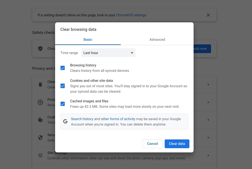Click the Google G logo in the dialog
The height and width of the screenshot is (169, 252).
[x=65, y=122]
